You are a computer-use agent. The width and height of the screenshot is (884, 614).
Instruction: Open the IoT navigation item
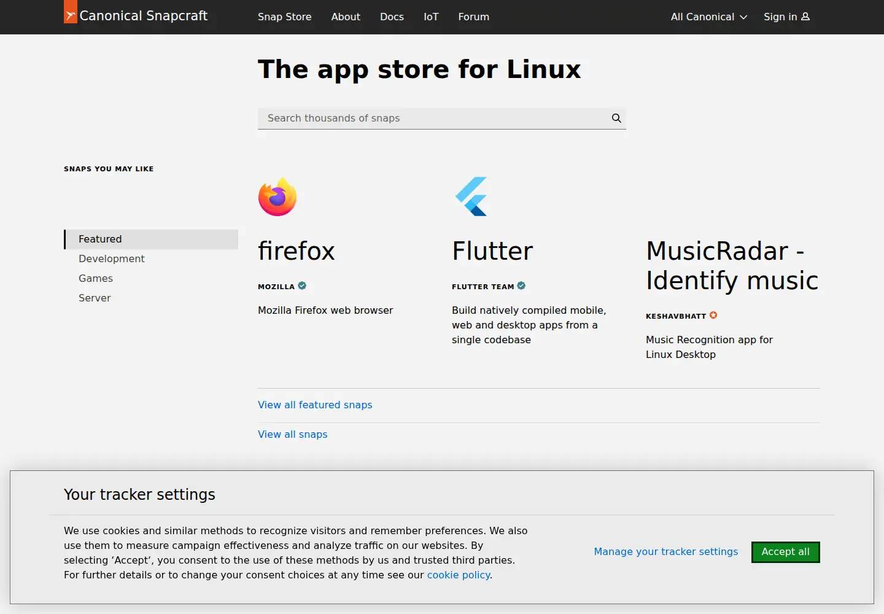coord(431,17)
